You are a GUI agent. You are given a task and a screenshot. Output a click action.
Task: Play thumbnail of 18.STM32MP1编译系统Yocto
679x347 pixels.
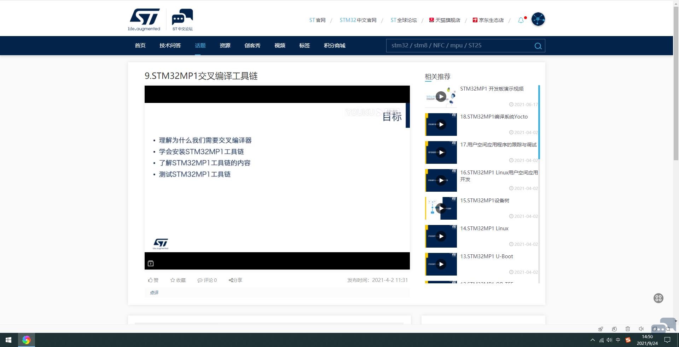pyautogui.click(x=441, y=125)
